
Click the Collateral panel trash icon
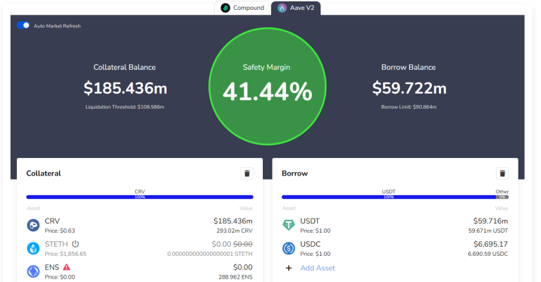click(x=247, y=173)
